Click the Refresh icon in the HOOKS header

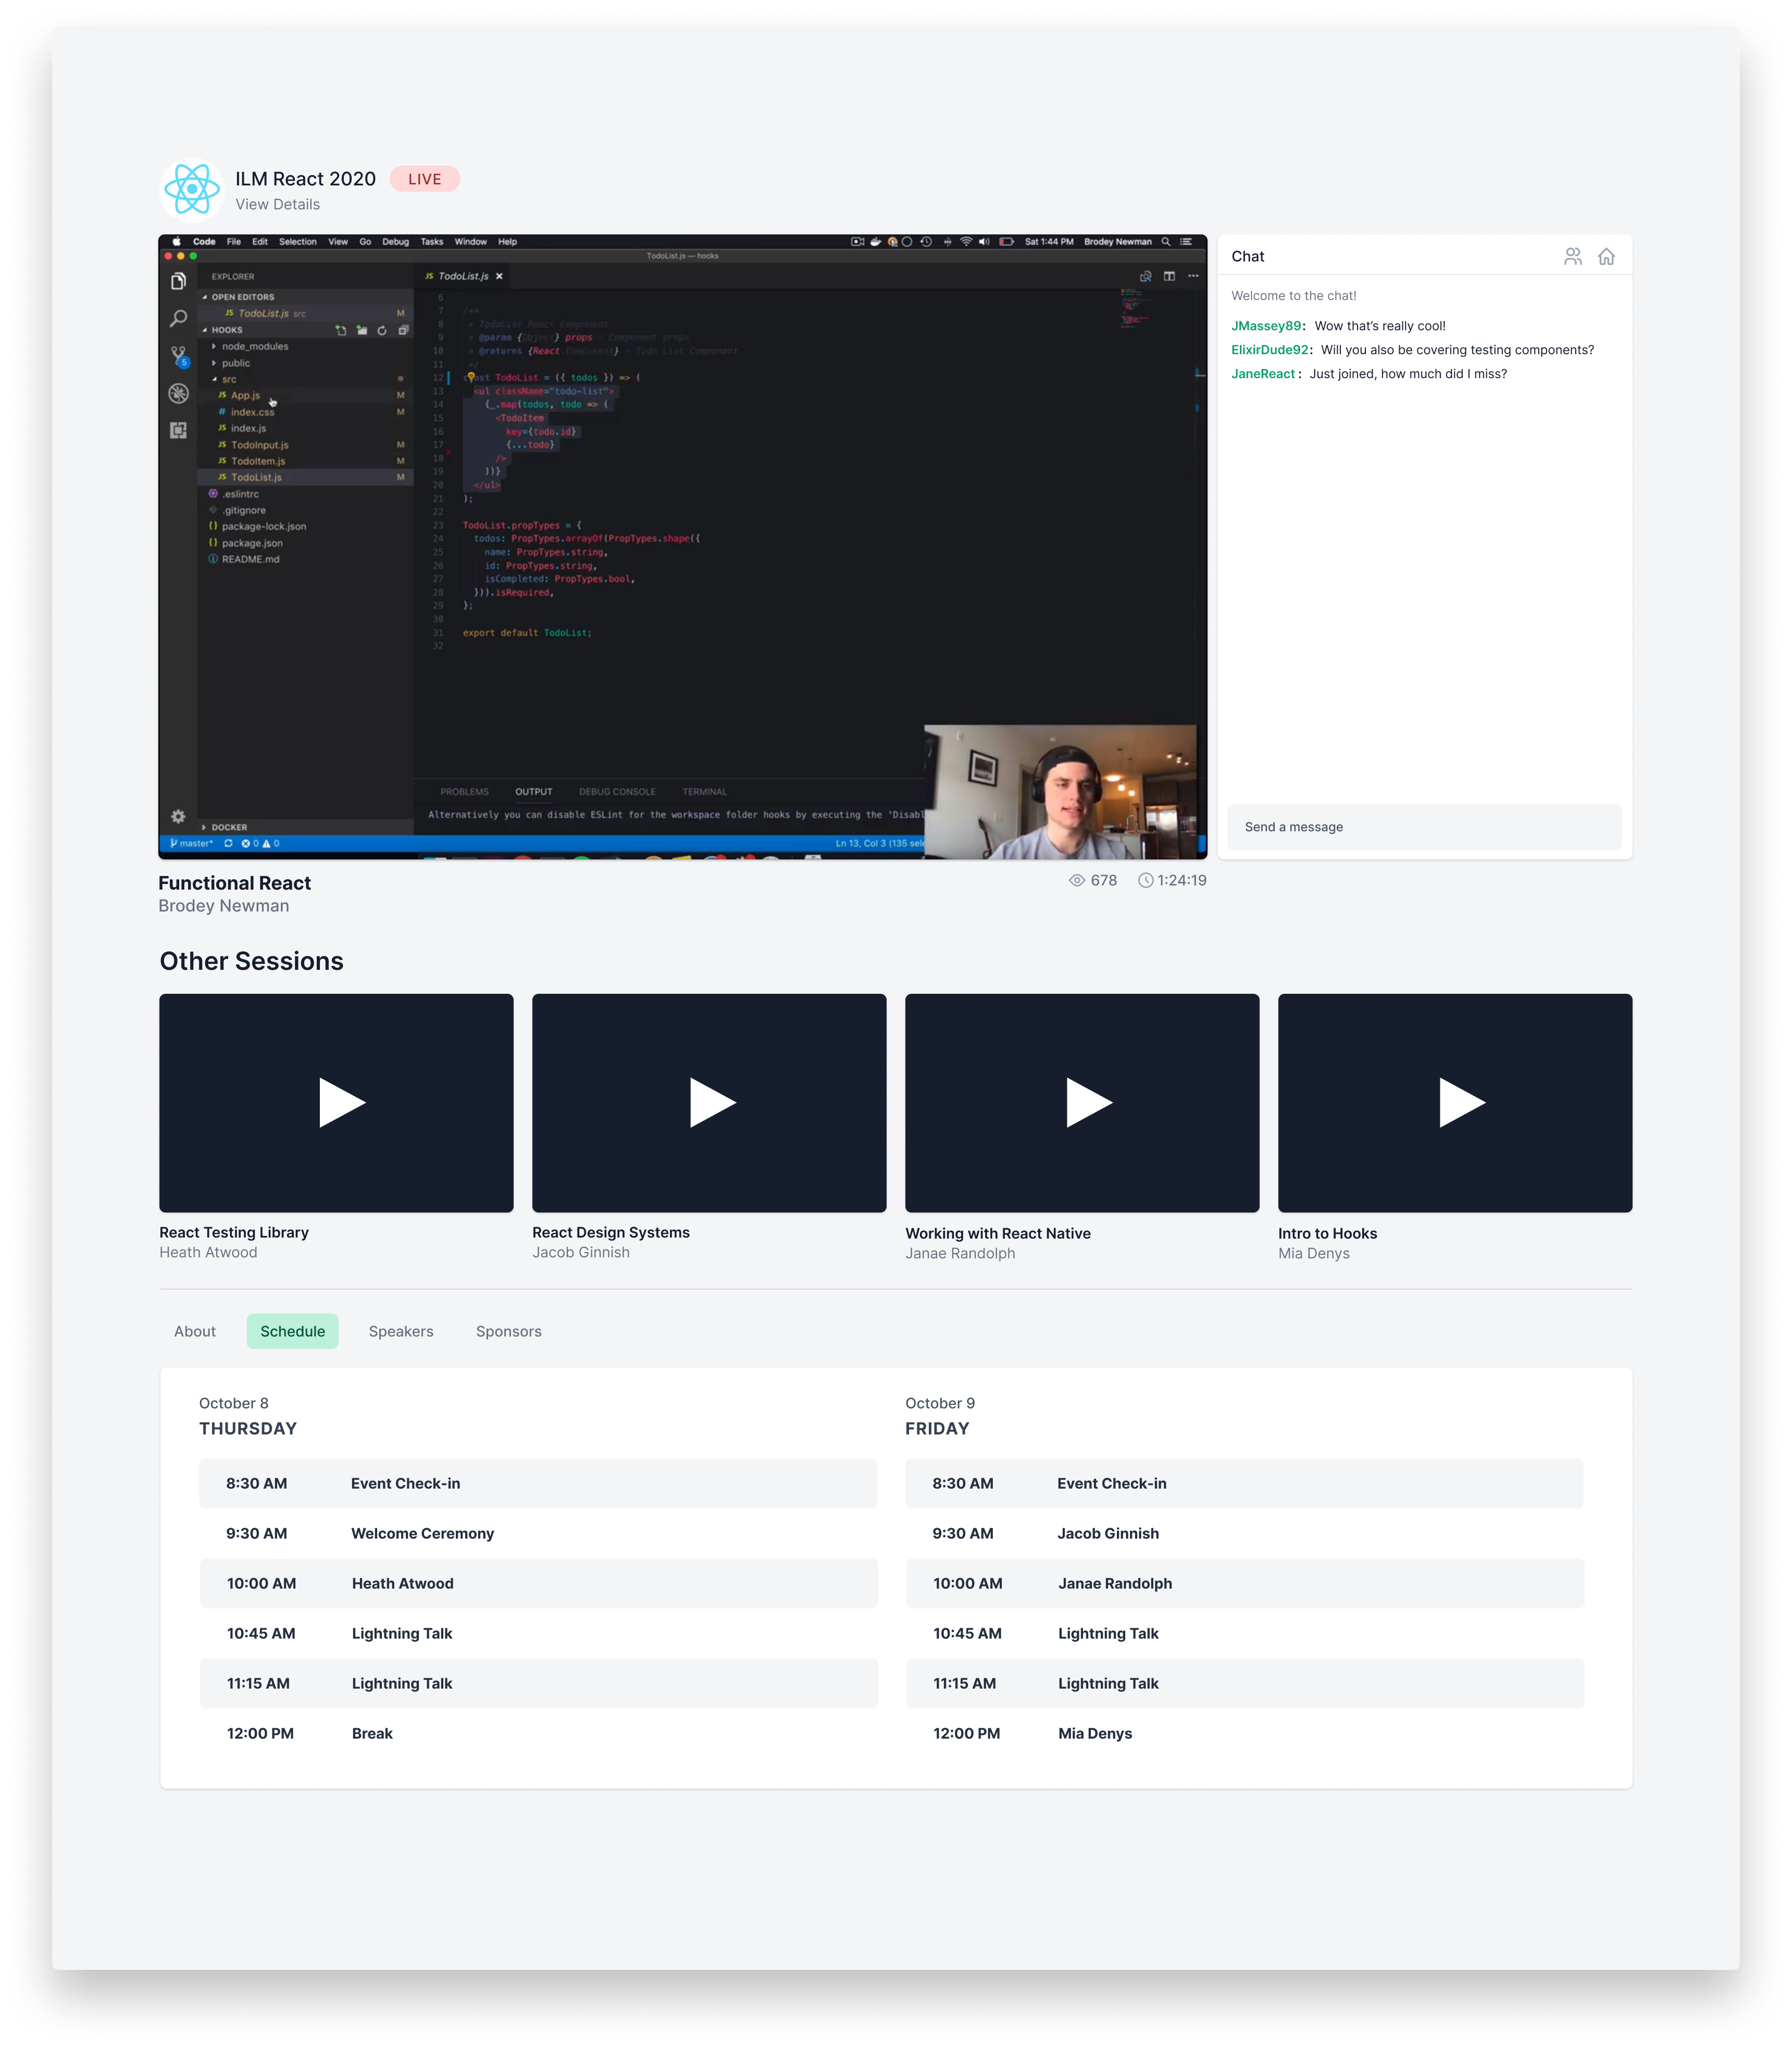pos(382,330)
